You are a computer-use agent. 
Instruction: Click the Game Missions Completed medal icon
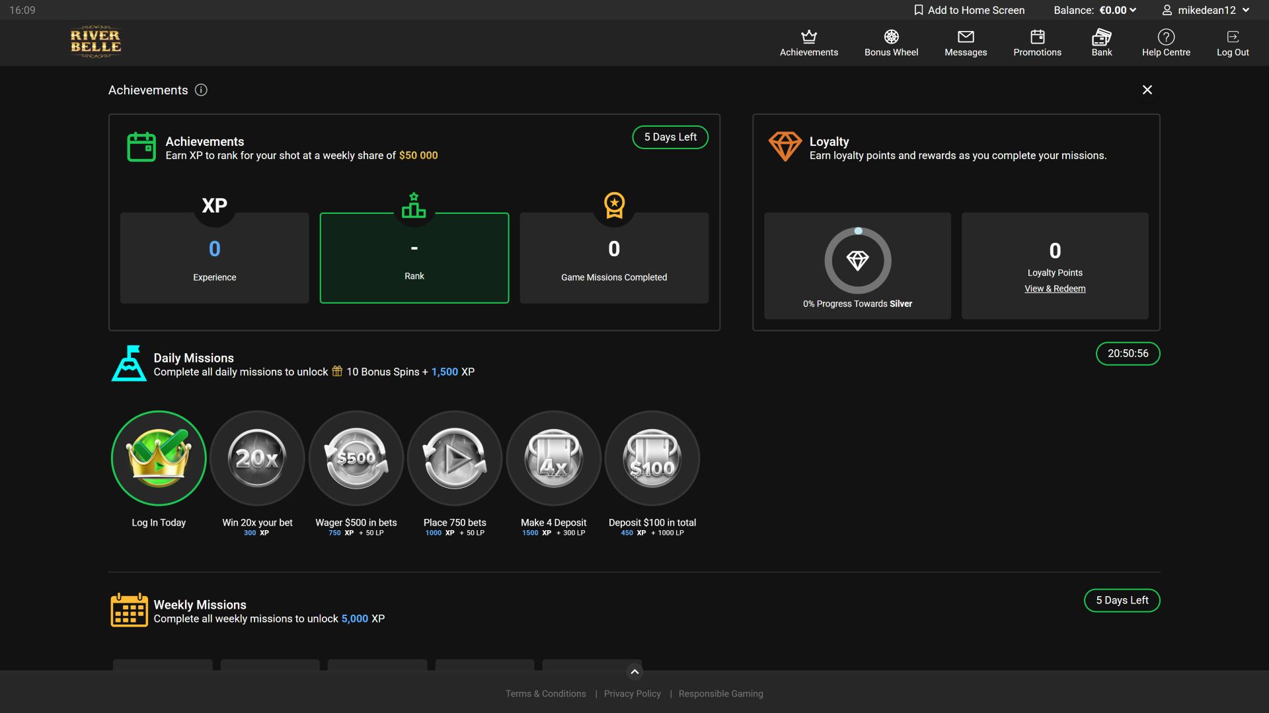coord(614,205)
